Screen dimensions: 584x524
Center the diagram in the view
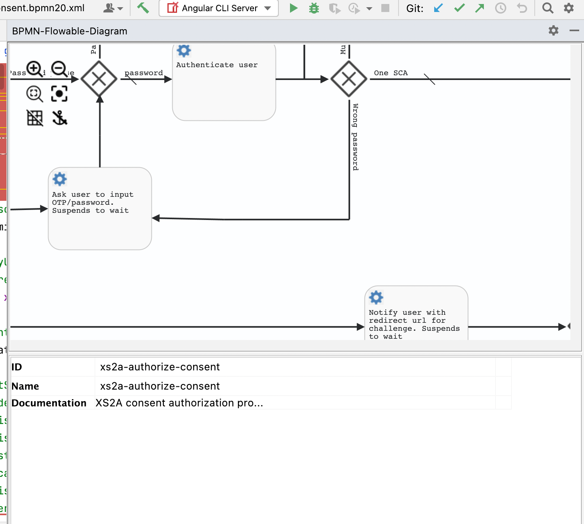[59, 93]
